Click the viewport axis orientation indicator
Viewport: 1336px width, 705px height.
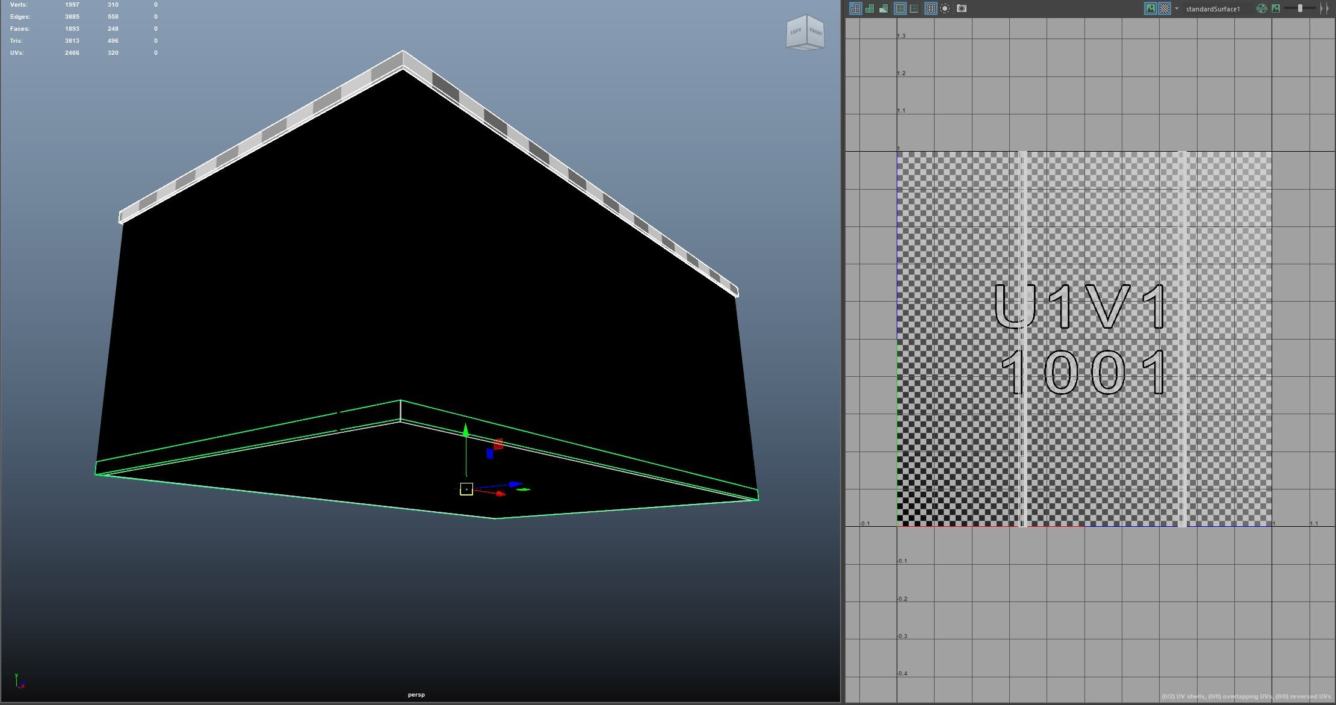19,681
